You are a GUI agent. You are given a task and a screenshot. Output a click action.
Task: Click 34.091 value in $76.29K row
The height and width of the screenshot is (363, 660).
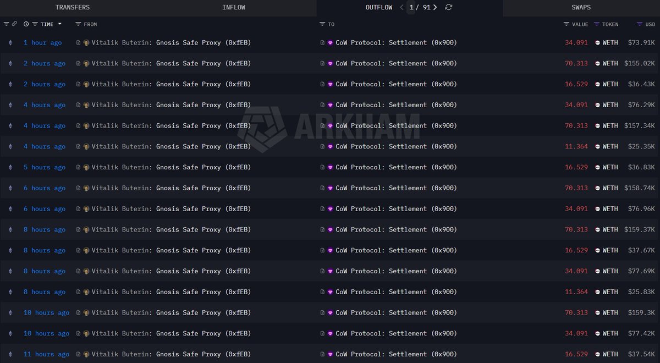pos(576,105)
